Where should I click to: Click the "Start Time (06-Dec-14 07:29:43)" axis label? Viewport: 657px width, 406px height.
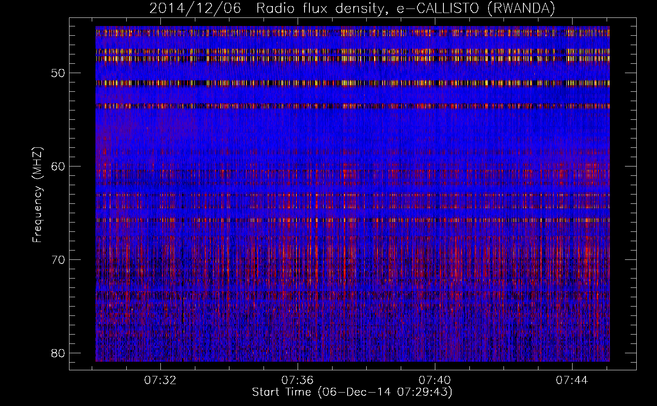tap(352, 392)
